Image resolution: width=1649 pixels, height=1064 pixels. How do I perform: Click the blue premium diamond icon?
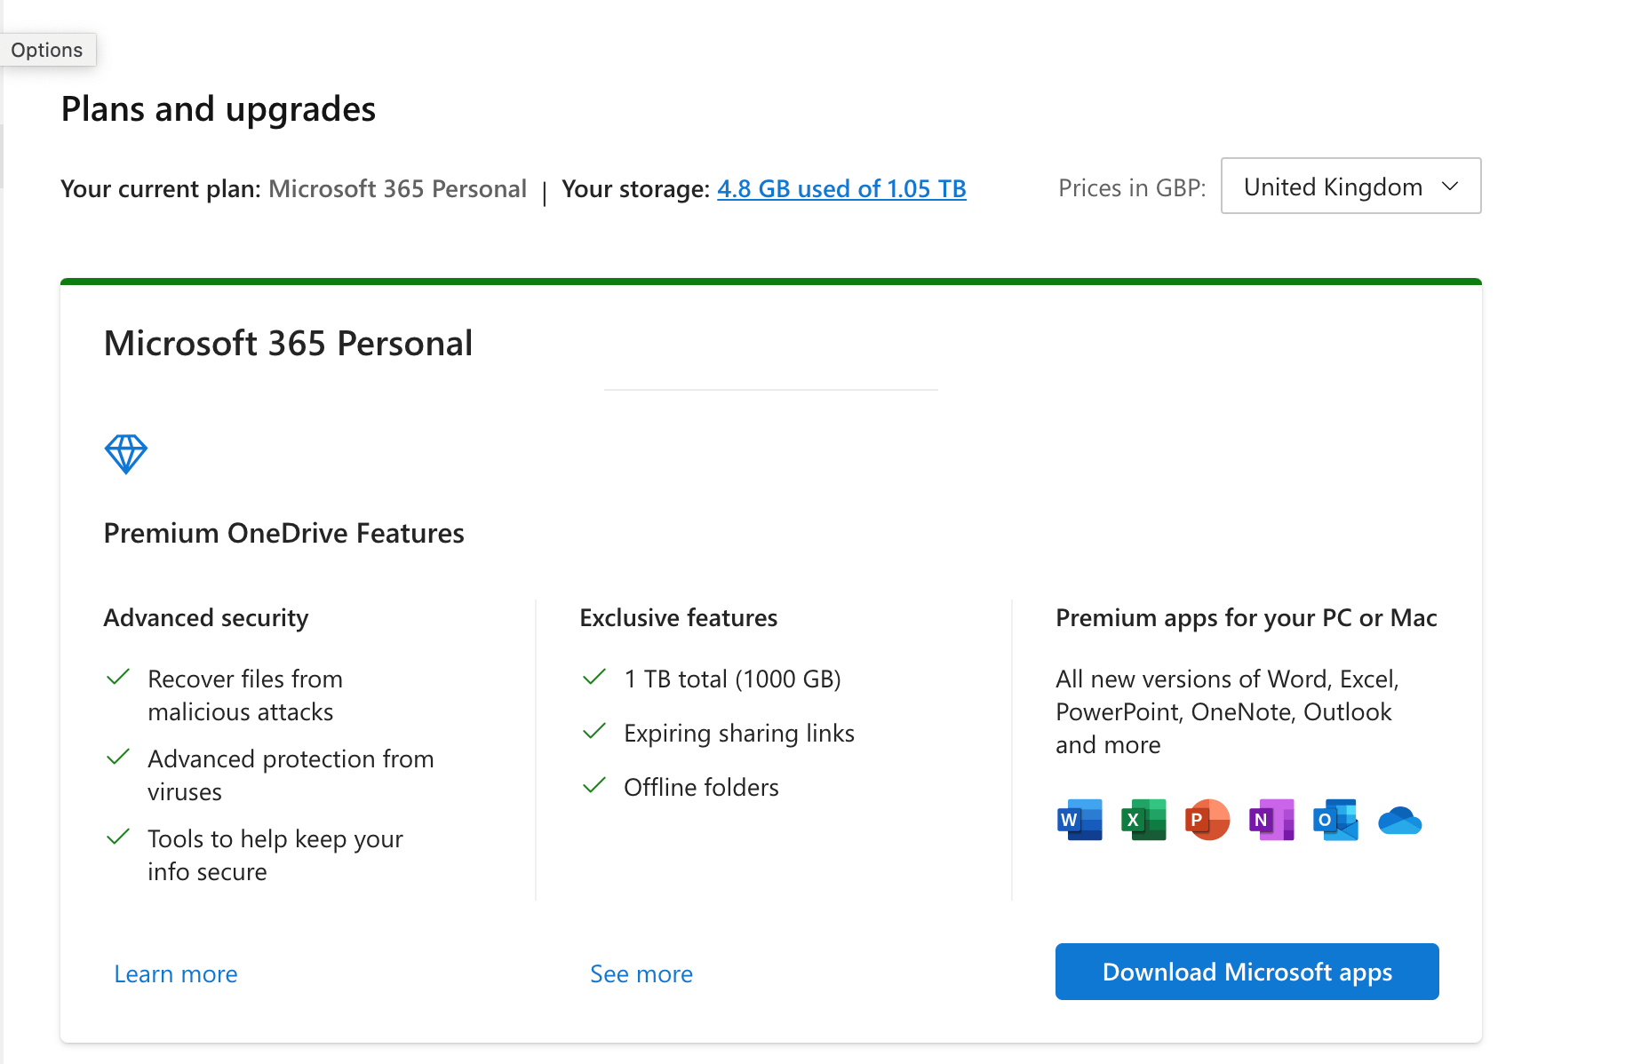pyautogui.click(x=126, y=454)
